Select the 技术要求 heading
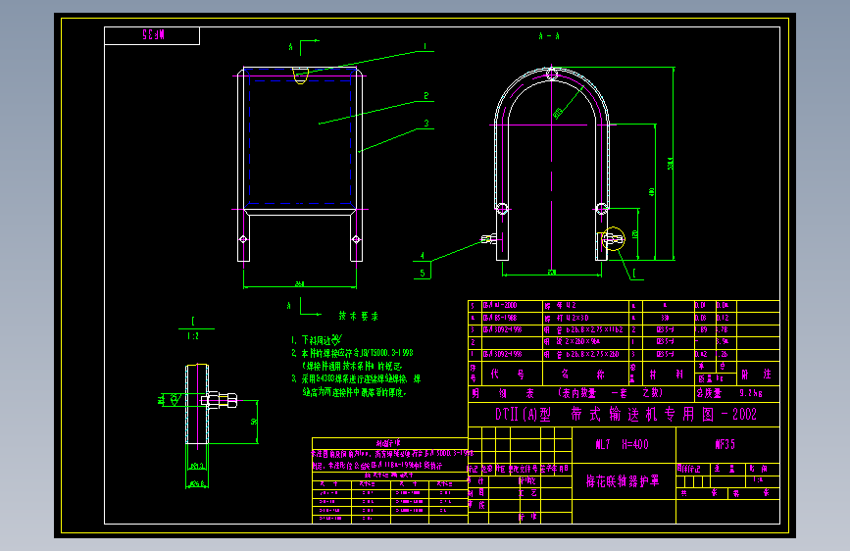 (358, 316)
